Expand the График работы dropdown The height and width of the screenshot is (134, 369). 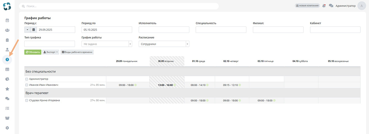106,44
